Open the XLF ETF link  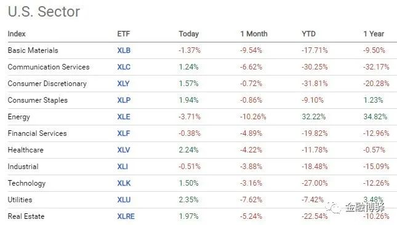124,133
